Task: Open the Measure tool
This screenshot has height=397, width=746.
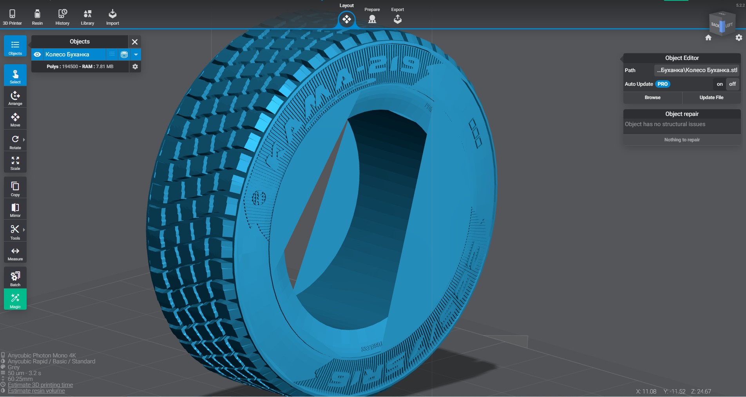Action: (15, 253)
